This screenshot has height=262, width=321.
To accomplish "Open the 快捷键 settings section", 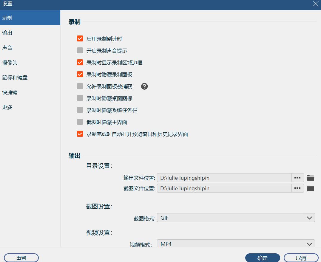I will (x=10, y=92).
